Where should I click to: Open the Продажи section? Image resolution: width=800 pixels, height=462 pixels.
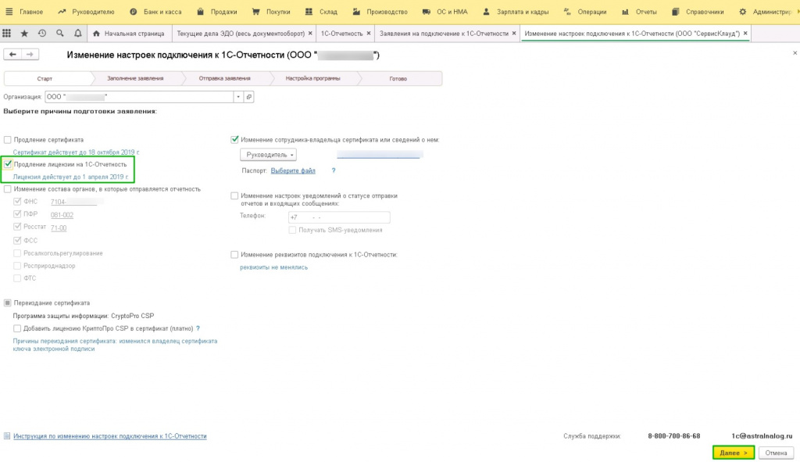216,11
